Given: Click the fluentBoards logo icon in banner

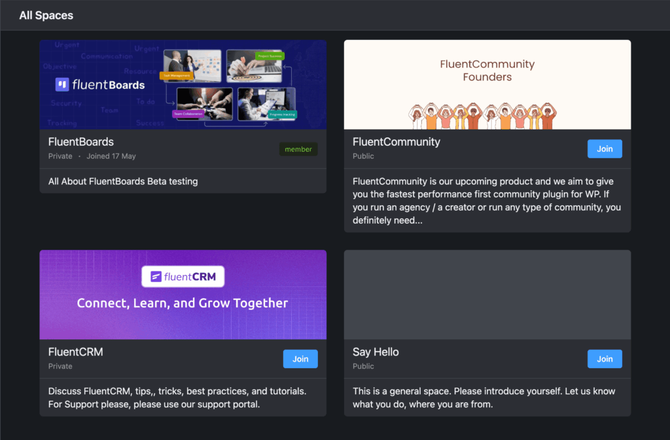Looking at the screenshot, I should click(62, 84).
